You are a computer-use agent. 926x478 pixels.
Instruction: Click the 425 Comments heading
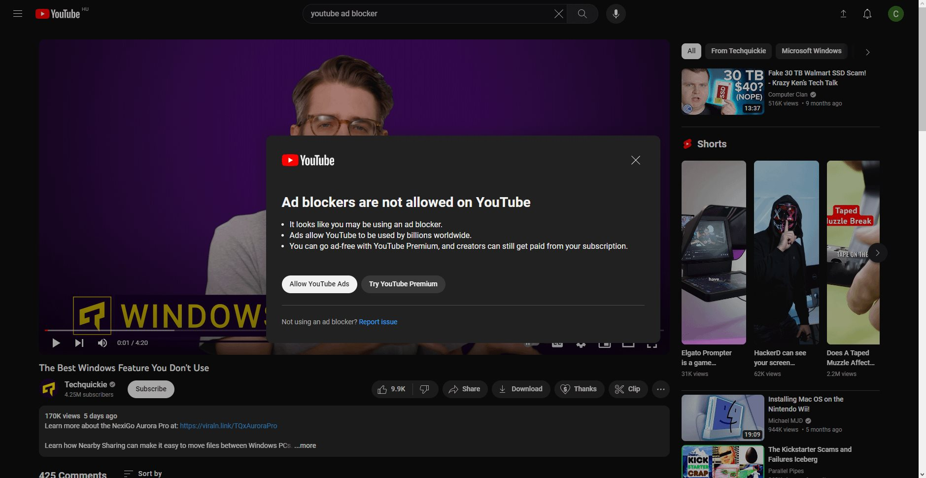point(73,474)
